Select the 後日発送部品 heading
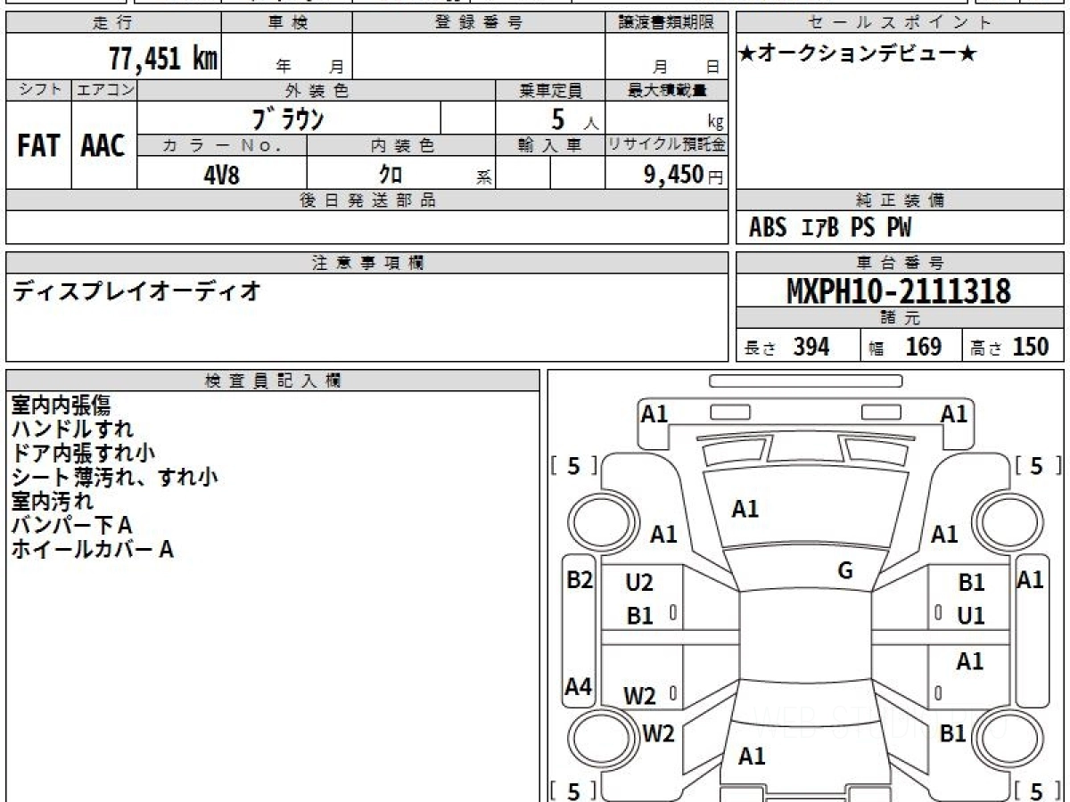 pyautogui.click(x=366, y=200)
